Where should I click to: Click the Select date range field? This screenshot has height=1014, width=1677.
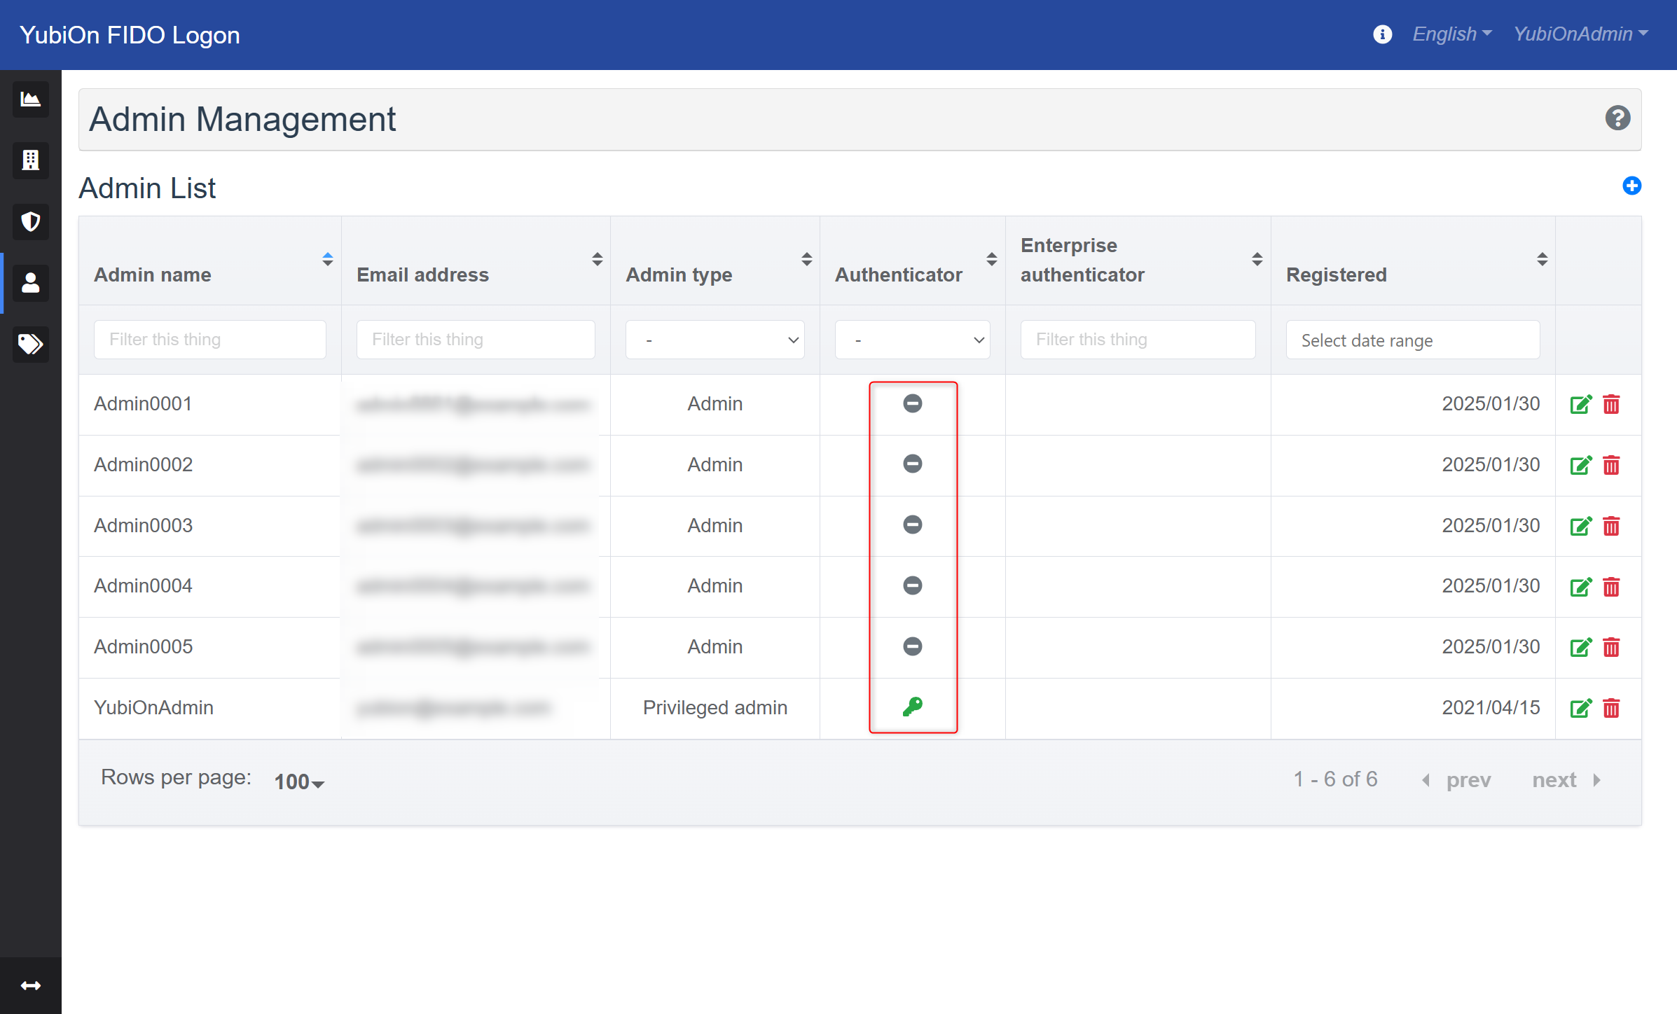[1412, 340]
